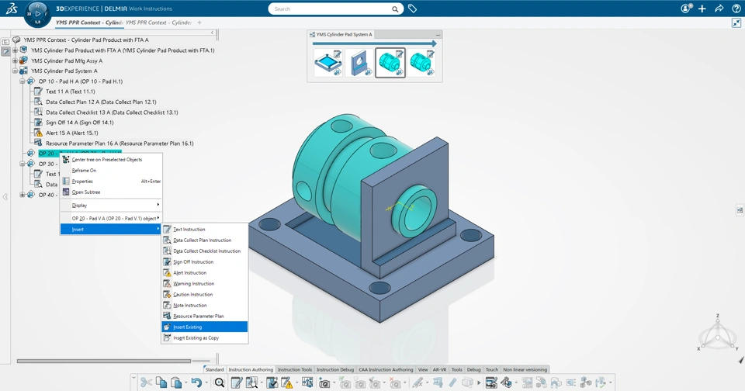Choose Properties from the context menu
This screenshot has height=391, width=745.
111,181
